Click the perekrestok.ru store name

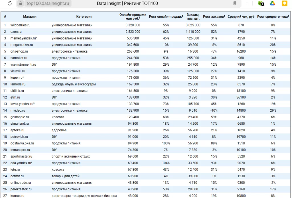click(21, 189)
